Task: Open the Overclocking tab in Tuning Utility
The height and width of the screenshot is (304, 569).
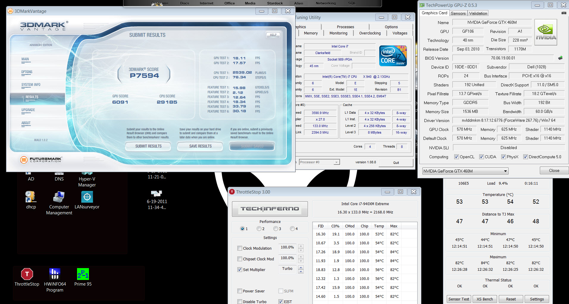Action: [370, 33]
